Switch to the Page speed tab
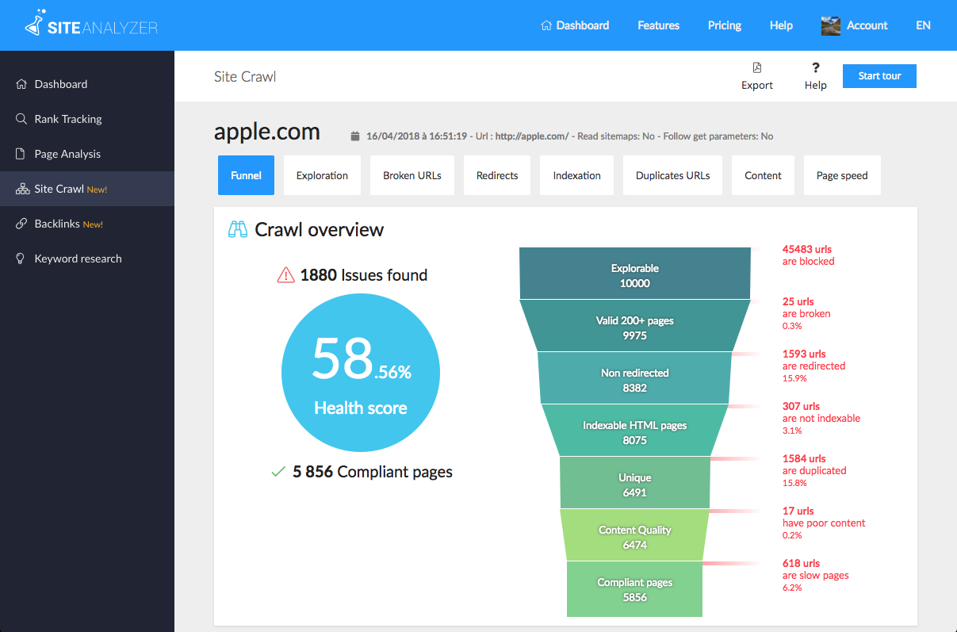957x632 pixels. point(842,175)
